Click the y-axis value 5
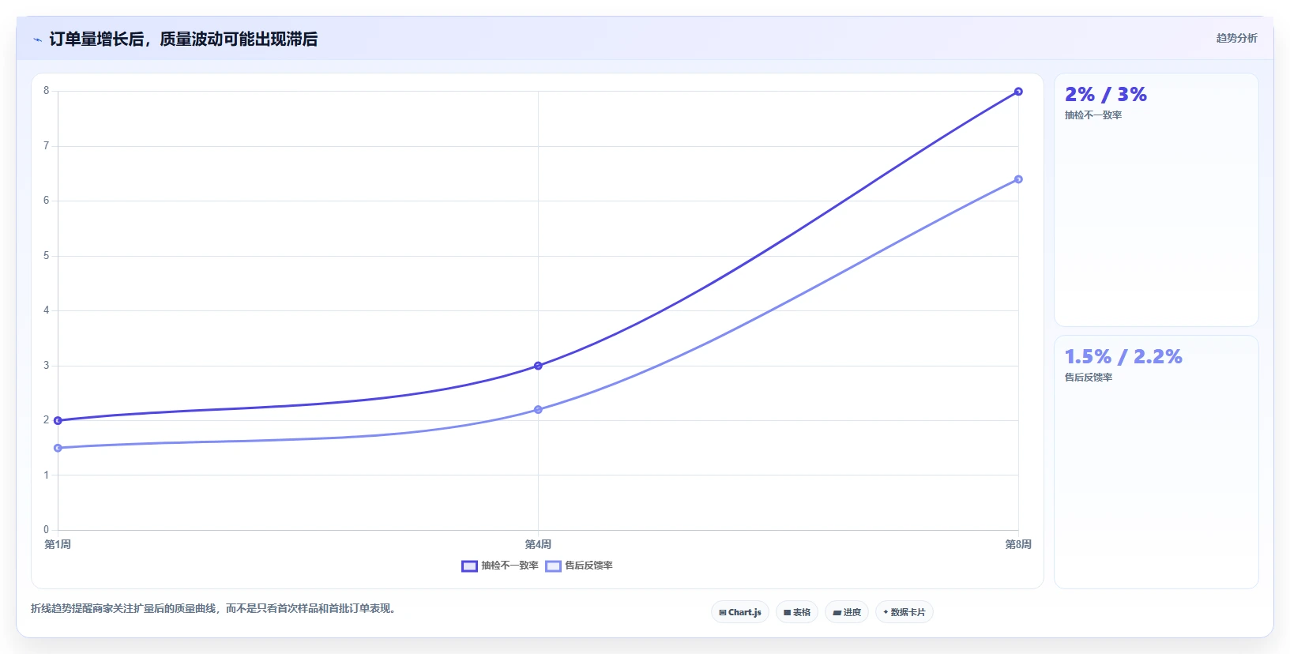This screenshot has height=654, width=1290. click(x=46, y=256)
